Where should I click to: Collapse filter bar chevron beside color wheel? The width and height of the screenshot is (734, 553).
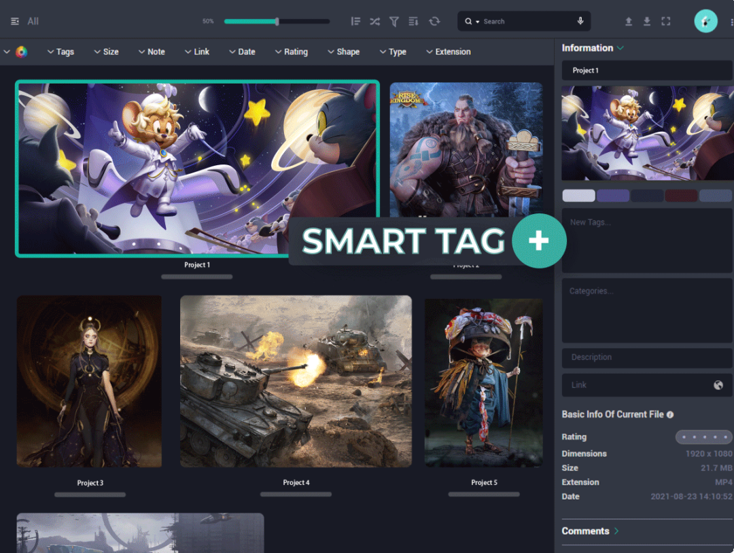7,52
